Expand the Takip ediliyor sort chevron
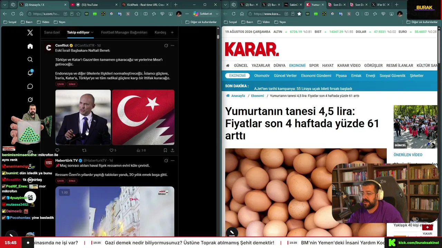442x248 pixels. [92, 32]
